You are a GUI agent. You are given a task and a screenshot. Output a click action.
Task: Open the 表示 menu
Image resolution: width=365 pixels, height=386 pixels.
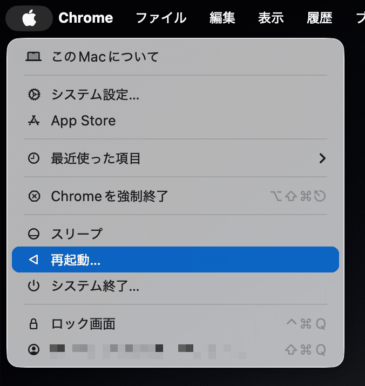[271, 18]
